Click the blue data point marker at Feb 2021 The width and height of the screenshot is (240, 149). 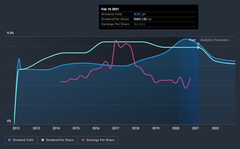(198, 44)
